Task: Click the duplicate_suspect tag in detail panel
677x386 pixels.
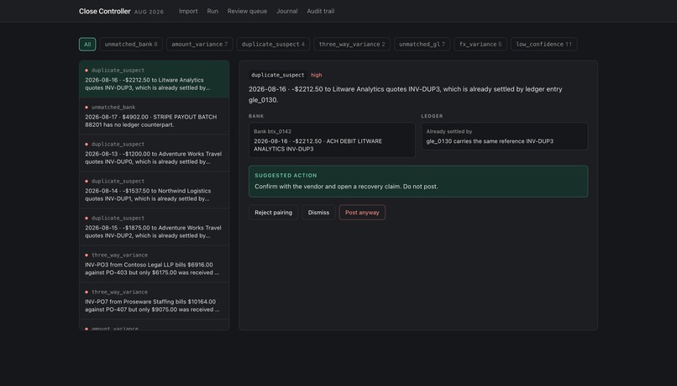Action: tap(278, 75)
